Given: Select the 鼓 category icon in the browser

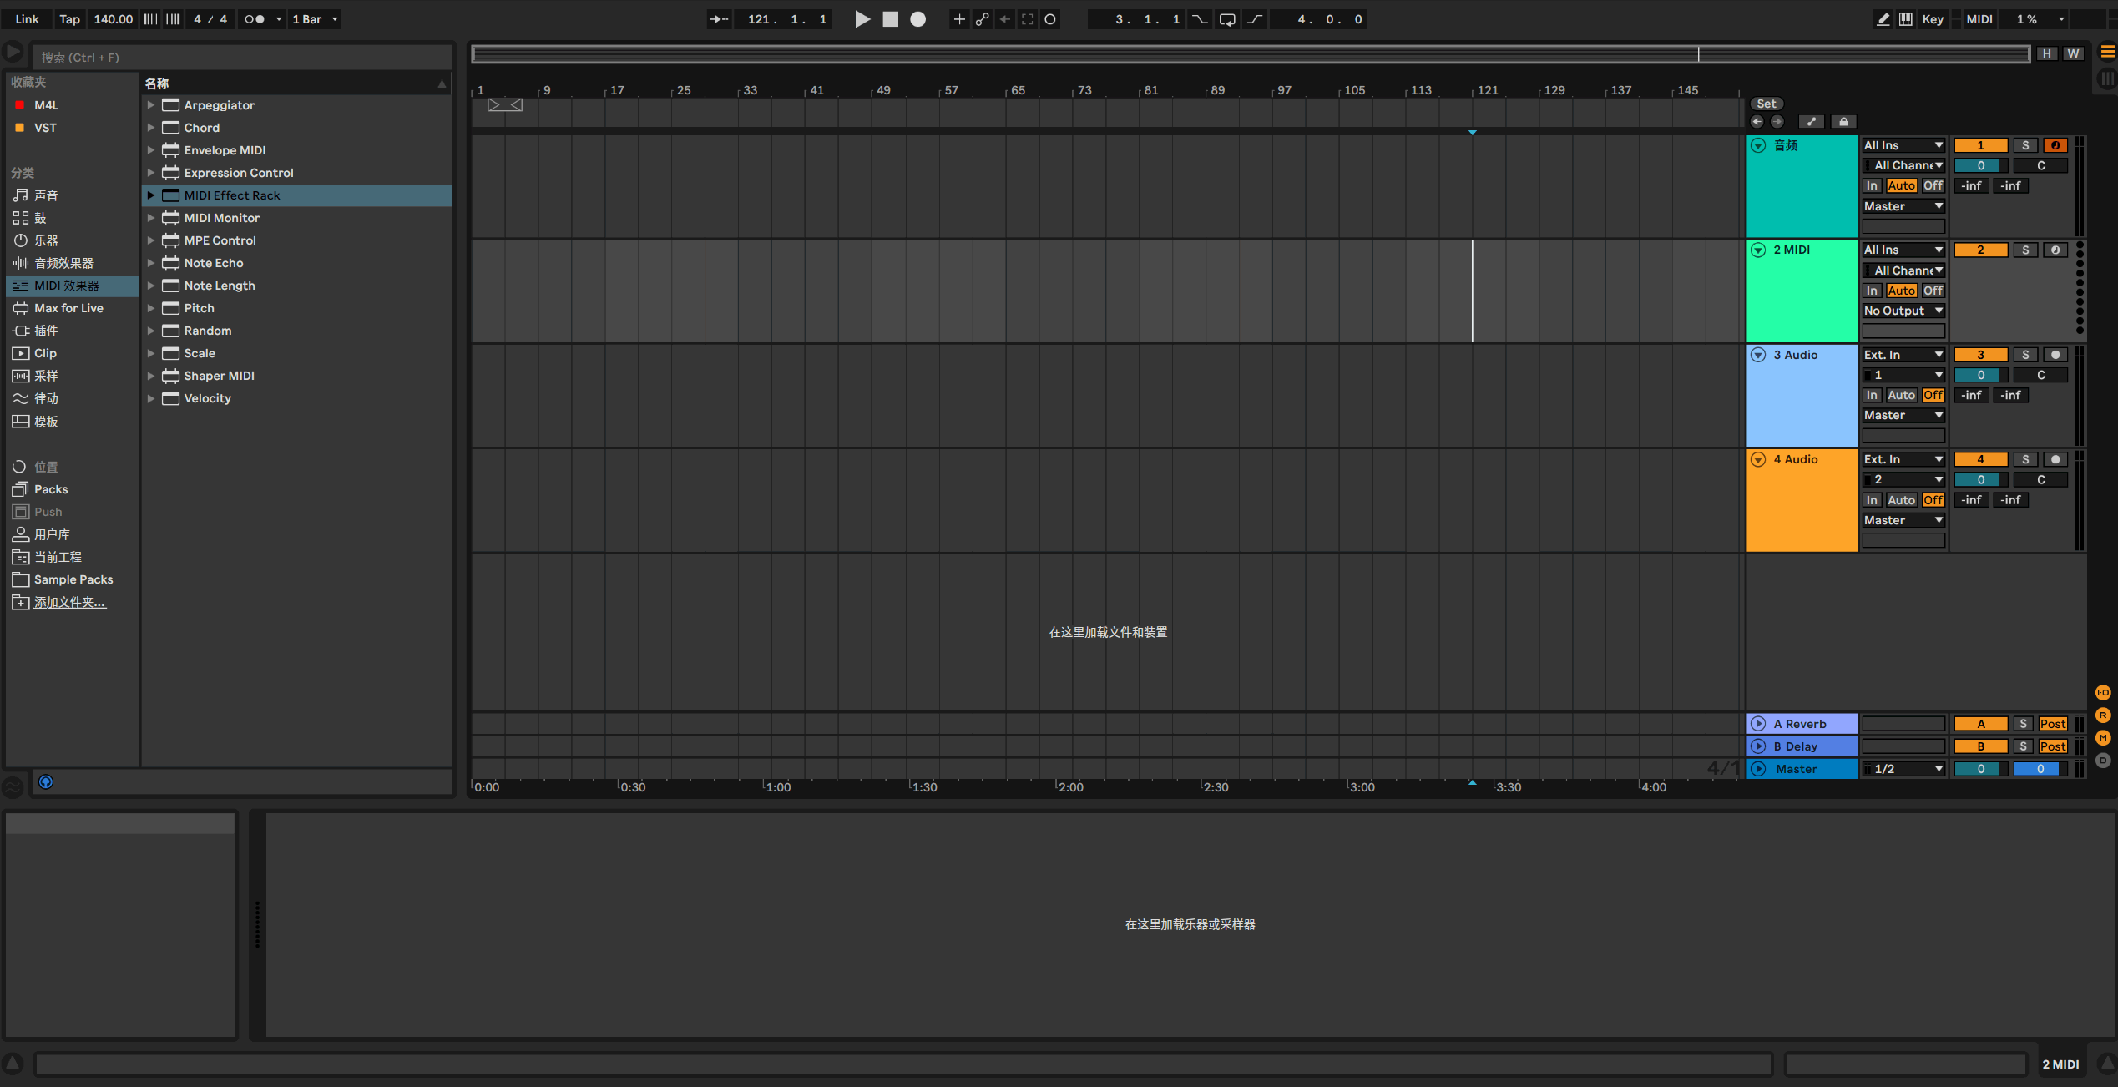Looking at the screenshot, I should point(21,218).
